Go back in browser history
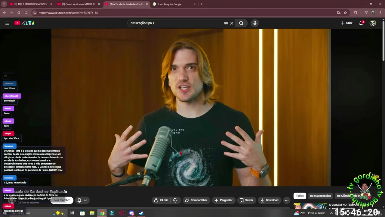 (x=4, y=13)
